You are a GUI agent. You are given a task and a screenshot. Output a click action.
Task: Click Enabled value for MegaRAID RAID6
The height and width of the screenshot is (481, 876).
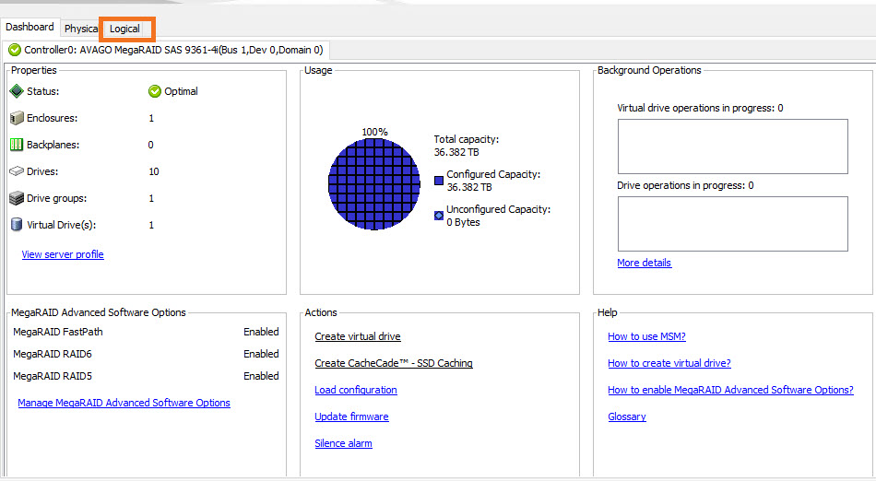pyautogui.click(x=261, y=355)
